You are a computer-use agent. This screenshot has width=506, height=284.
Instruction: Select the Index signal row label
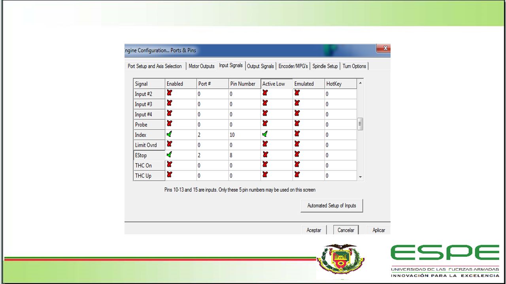149,135
